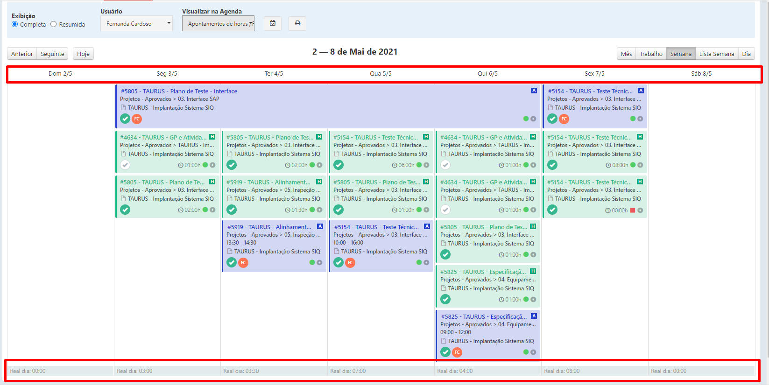Click the FC avatar on Tuesday #5919 13:30 appointment
The image size is (769, 386).
tap(243, 263)
